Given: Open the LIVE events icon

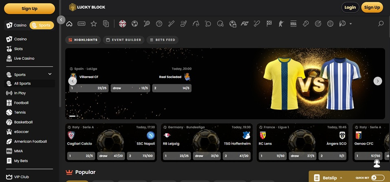Looking at the screenshot, I should (x=82, y=24).
